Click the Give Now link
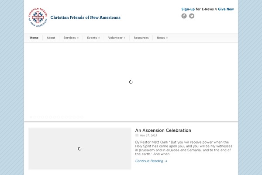 click(x=226, y=9)
